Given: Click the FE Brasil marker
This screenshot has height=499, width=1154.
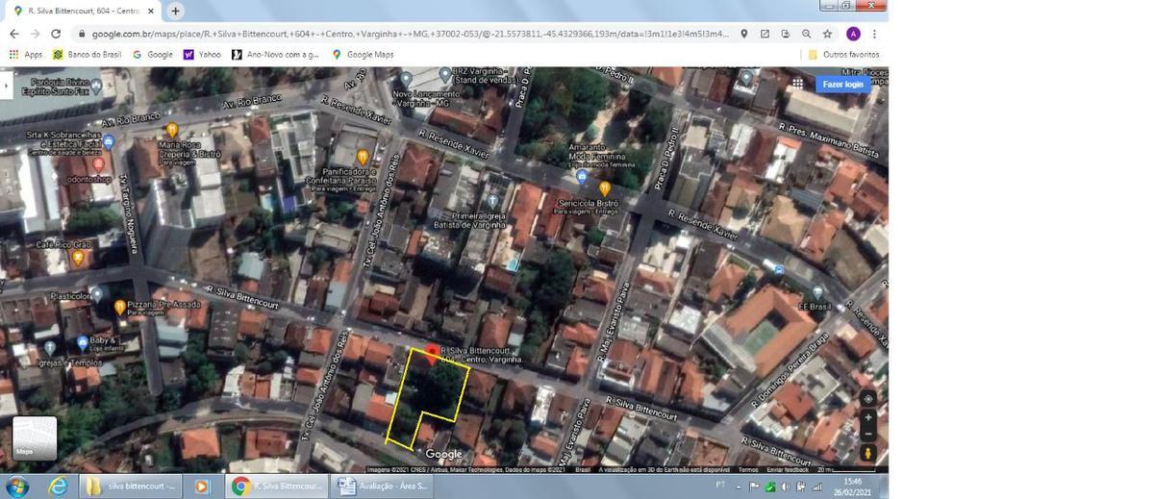Looking at the screenshot, I should 816,292.
